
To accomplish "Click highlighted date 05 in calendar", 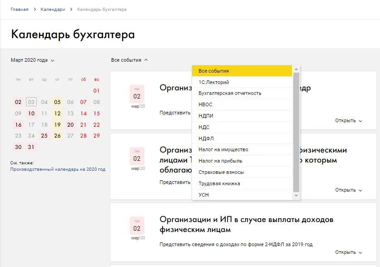I will (57, 102).
